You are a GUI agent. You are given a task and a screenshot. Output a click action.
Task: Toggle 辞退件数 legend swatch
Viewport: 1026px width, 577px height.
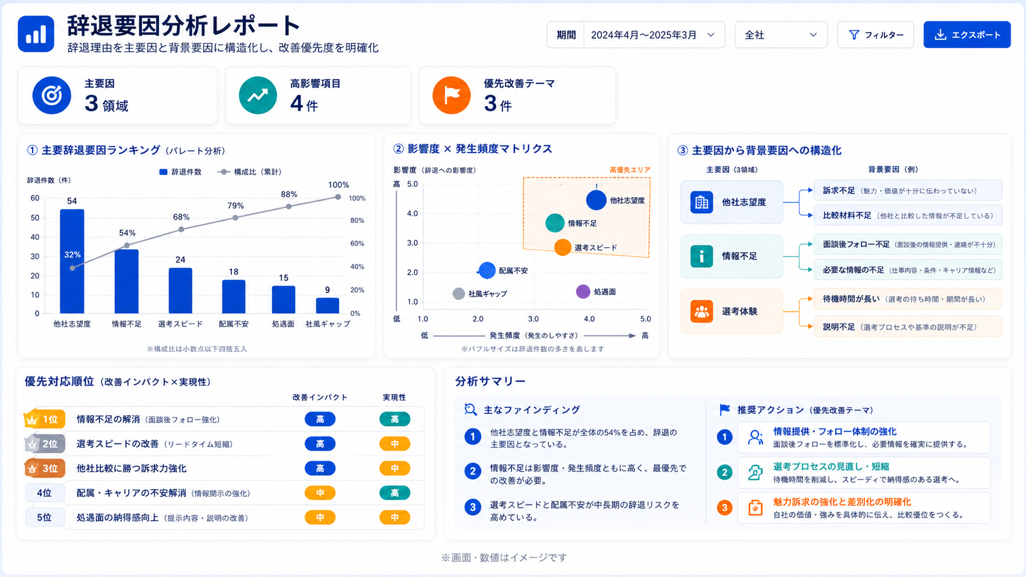coord(163,172)
